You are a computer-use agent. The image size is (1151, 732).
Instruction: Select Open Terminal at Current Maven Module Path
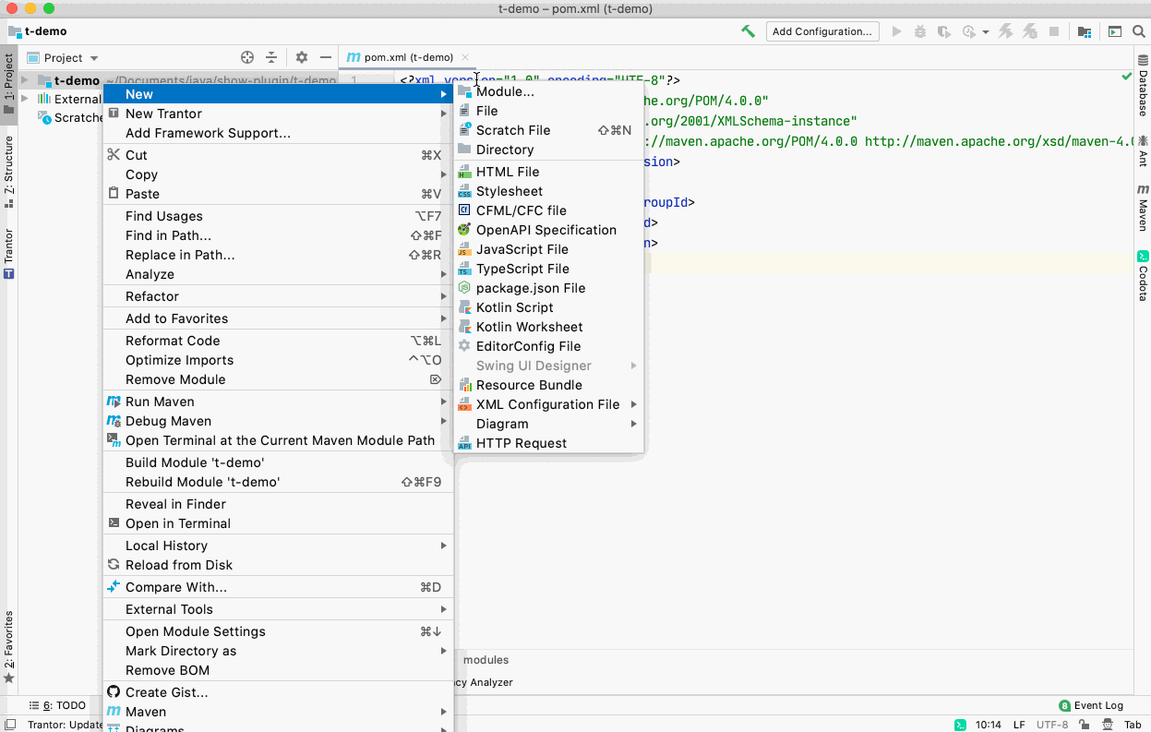[278, 440]
